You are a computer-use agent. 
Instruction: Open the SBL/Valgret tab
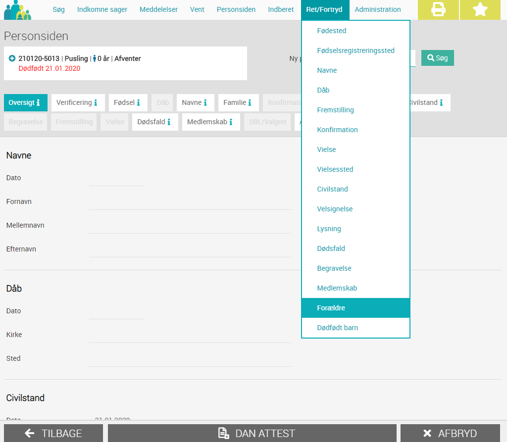tap(267, 122)
